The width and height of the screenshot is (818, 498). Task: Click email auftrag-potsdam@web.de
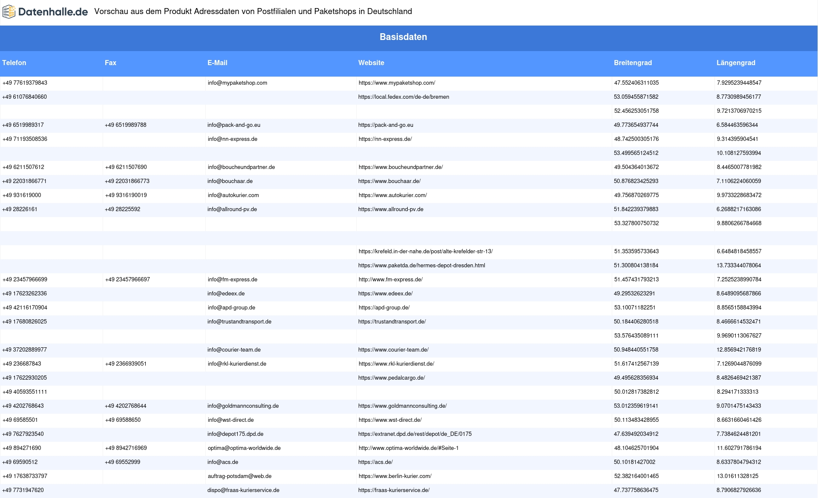click(239, 476)
